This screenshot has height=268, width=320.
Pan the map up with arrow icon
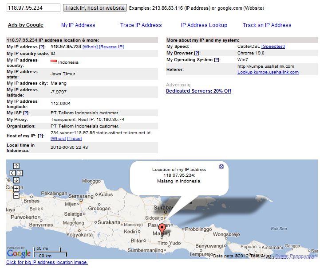pyautogui.click(x=16, y=166)
